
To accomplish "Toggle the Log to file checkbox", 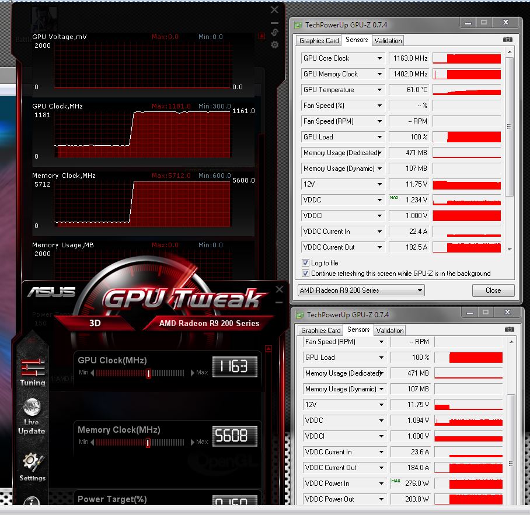I will (305, 262).
